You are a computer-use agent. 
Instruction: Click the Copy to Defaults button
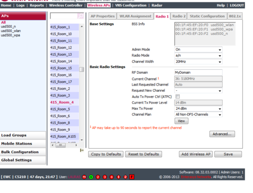coord(106,154)
